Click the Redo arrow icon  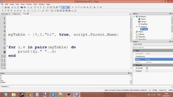point(25,7)
